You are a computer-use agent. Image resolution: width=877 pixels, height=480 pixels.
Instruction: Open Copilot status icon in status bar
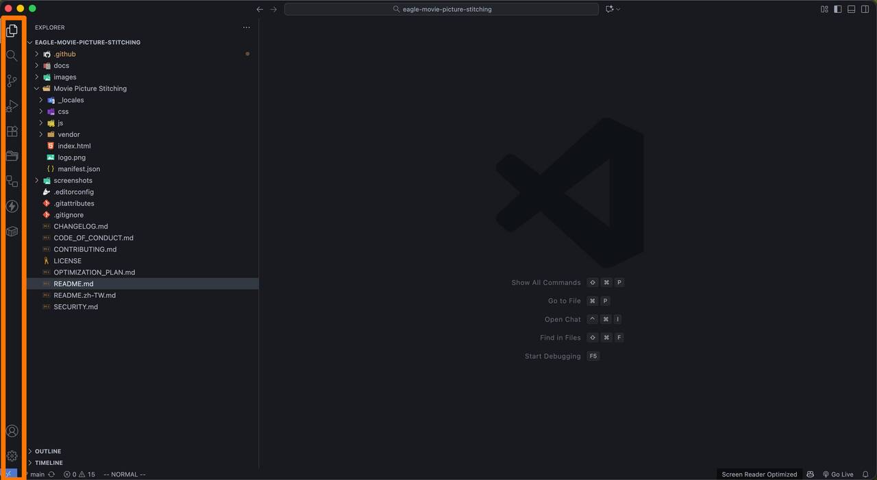[x=811, y=474]
